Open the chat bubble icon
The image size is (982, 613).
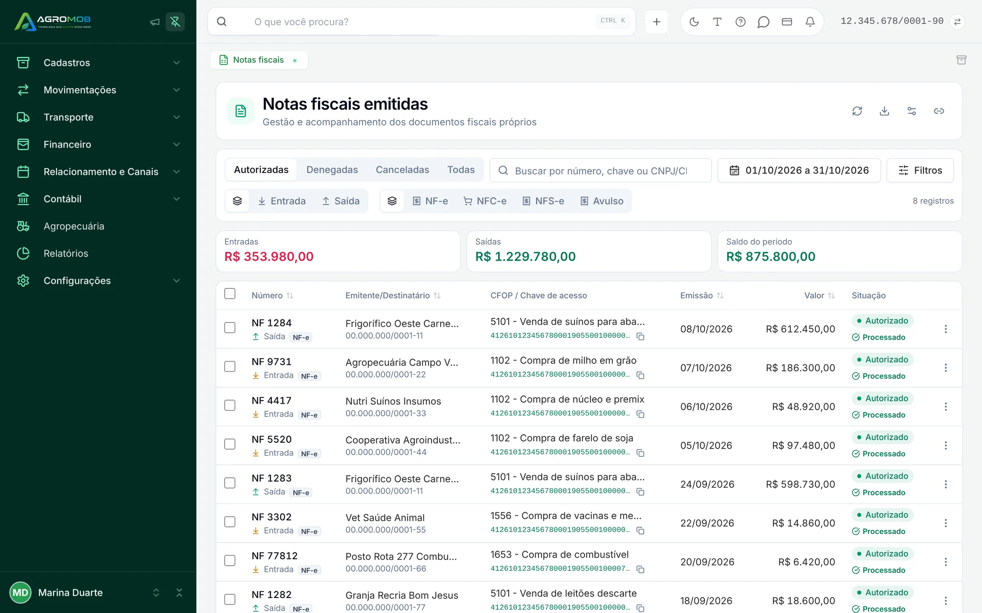point(763,22)
